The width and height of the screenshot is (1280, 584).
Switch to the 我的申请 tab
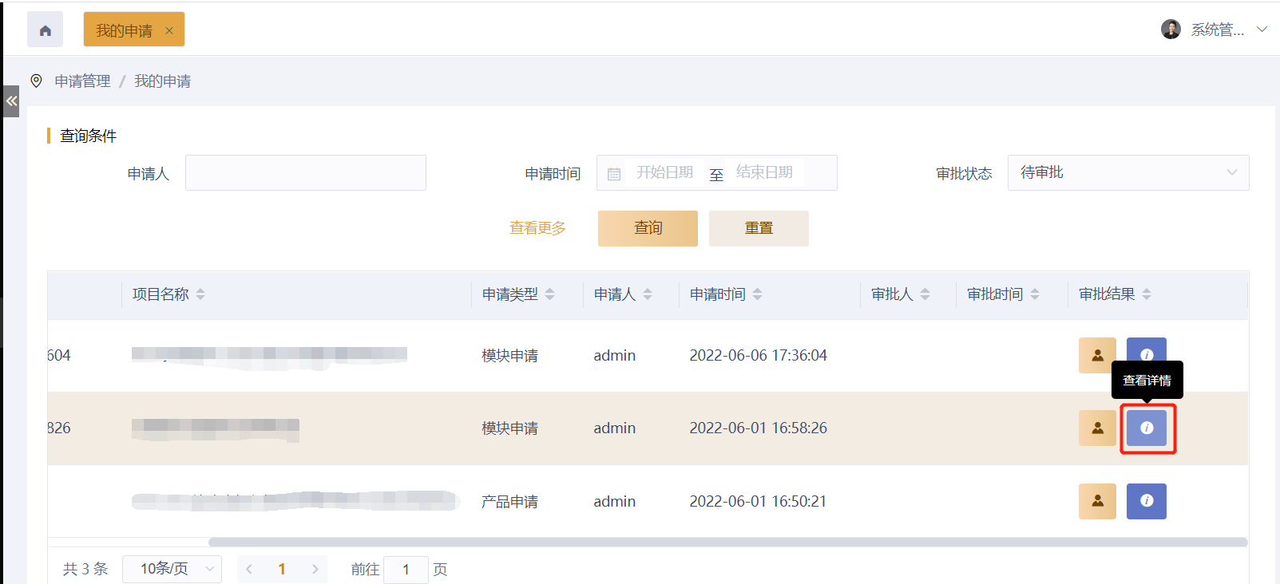coord(125,30)
